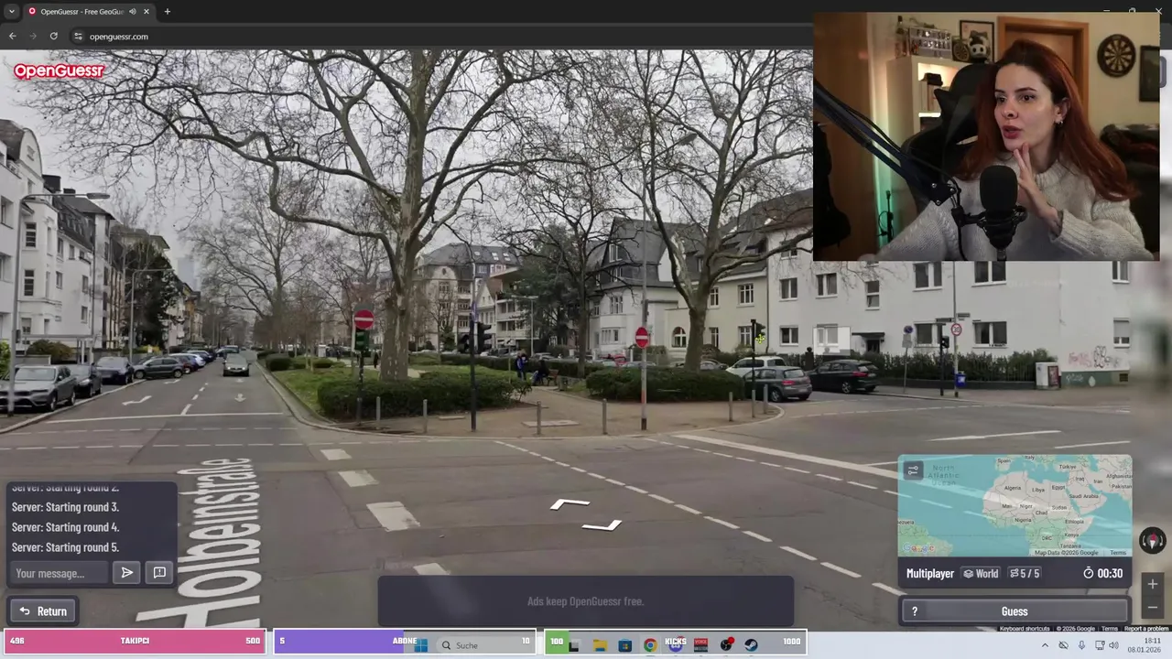The image size is (1172, 659).
Task: Reload the current page
Action: click(53, 37)
